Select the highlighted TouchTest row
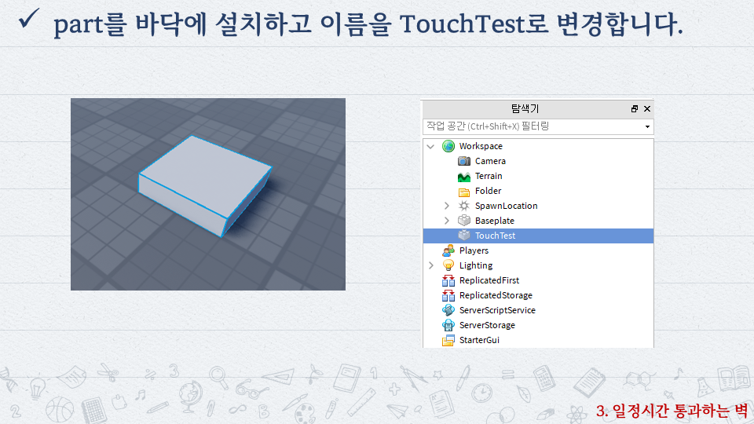This screenshot has height=424, width=754. click(x=538, y=236)
